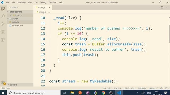Click 'this.push(trash)' on line 17
170x95 pixels.
[x=79, y=55]
